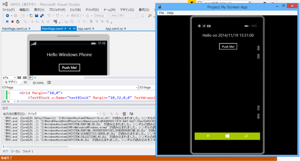Pause debugging with the Break All icon

(x=7, y=22)
